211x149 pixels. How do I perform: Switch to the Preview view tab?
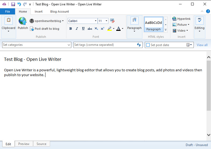tap(24, 144)
